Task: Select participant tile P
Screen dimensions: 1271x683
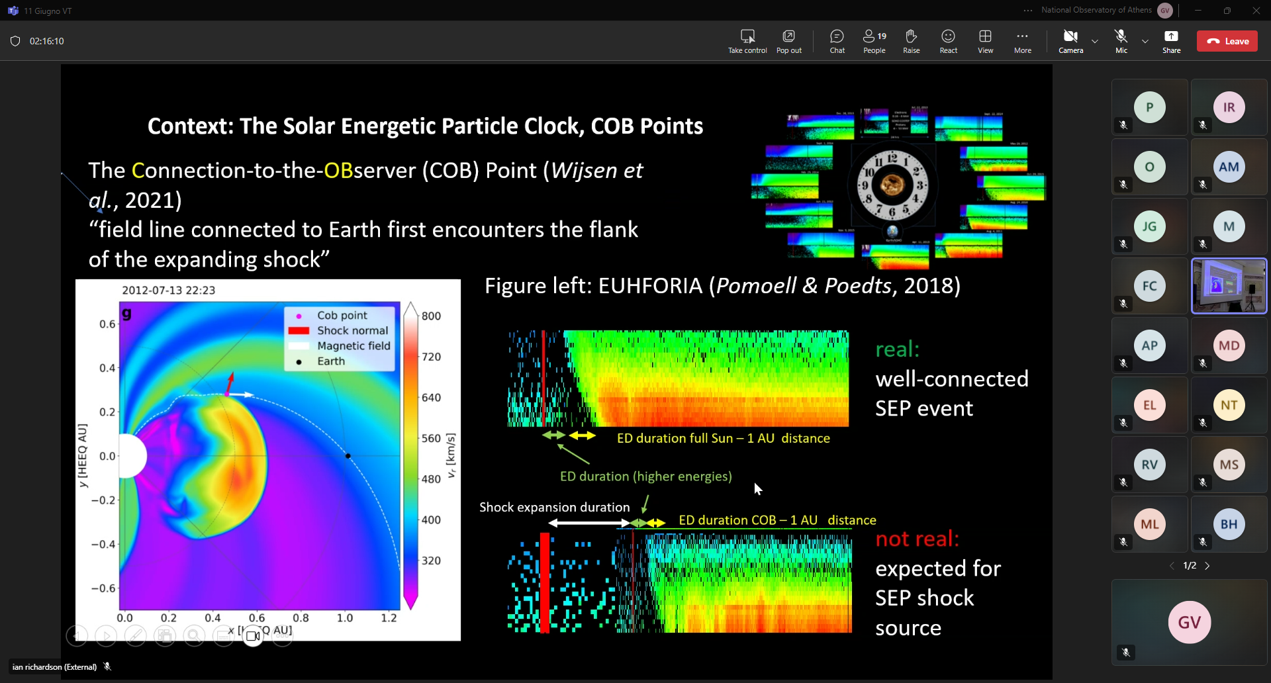Action: coord(1150,107)
